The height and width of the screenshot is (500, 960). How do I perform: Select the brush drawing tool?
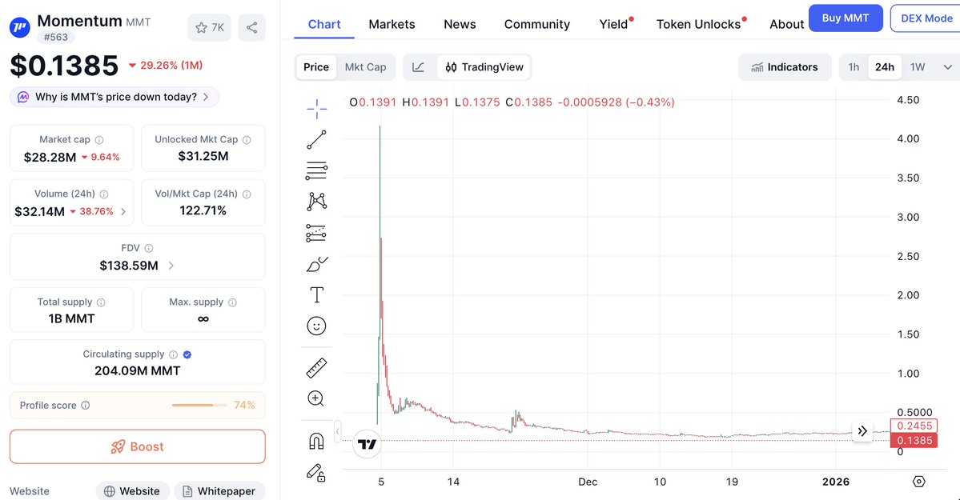(x=317, y=264)
